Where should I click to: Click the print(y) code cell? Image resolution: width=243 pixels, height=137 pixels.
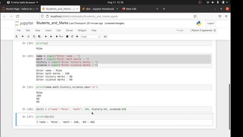[x=124, y=43]
